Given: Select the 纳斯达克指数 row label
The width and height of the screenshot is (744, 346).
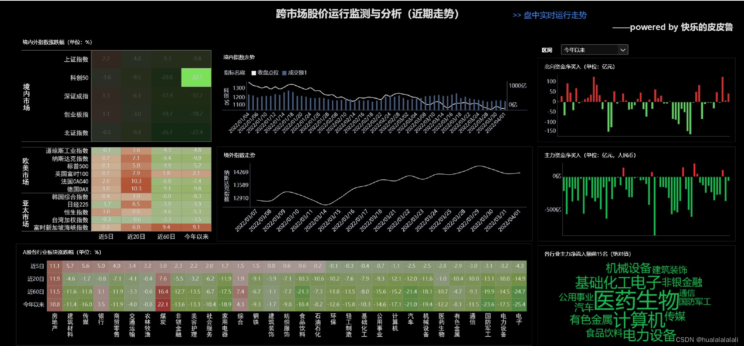Looking at the screenshot, I should click(x=70, y=159).
